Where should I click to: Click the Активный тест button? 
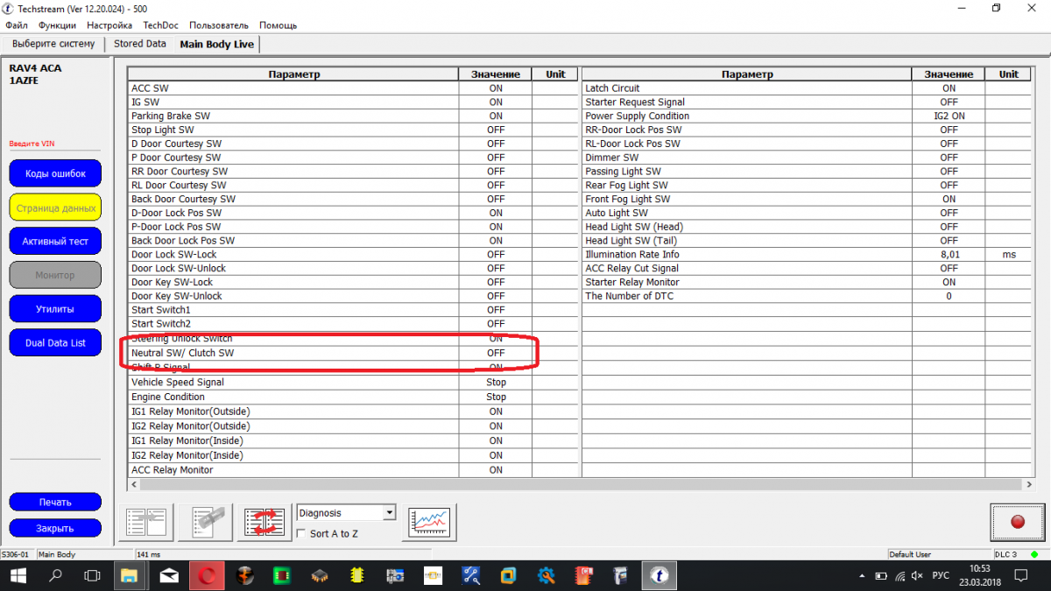(55, 241)
